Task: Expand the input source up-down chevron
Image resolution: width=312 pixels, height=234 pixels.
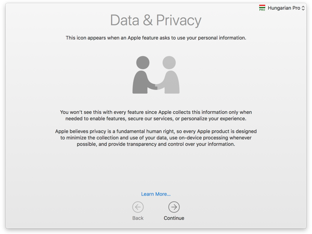Action: click(x=303, y=8)
